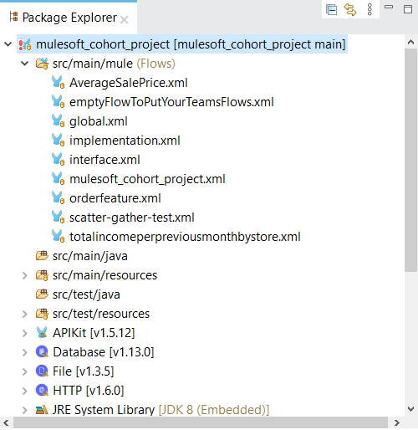This screenshot has width=418, height=430.
Task: Select the src/test/java label
Action: (x=86, y=294)
